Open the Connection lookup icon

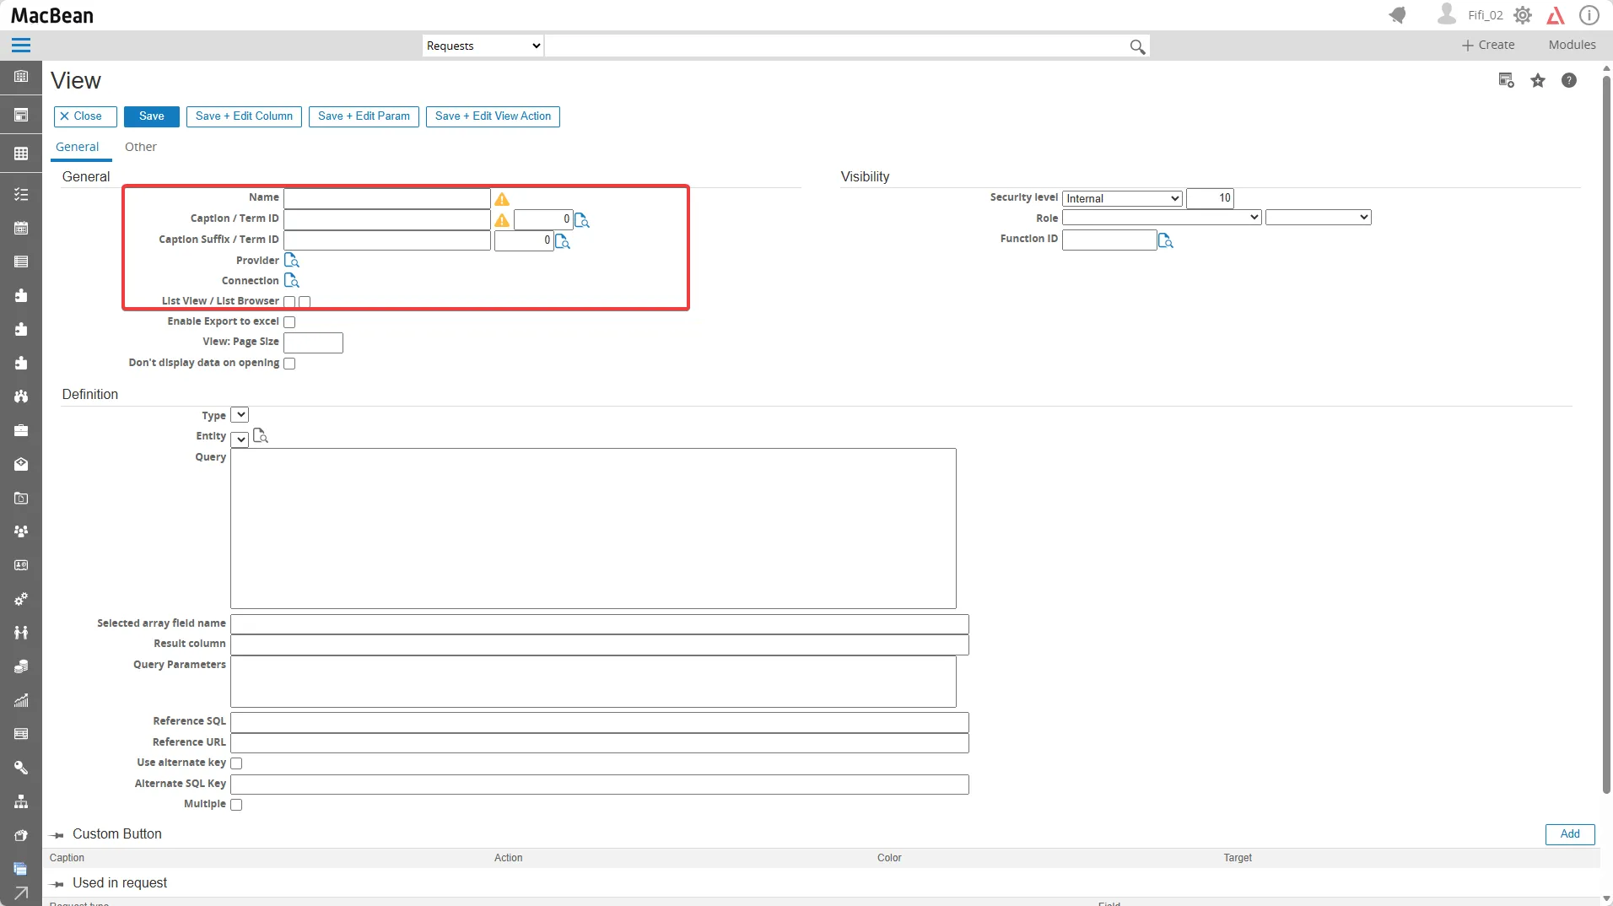pos(292,280)
